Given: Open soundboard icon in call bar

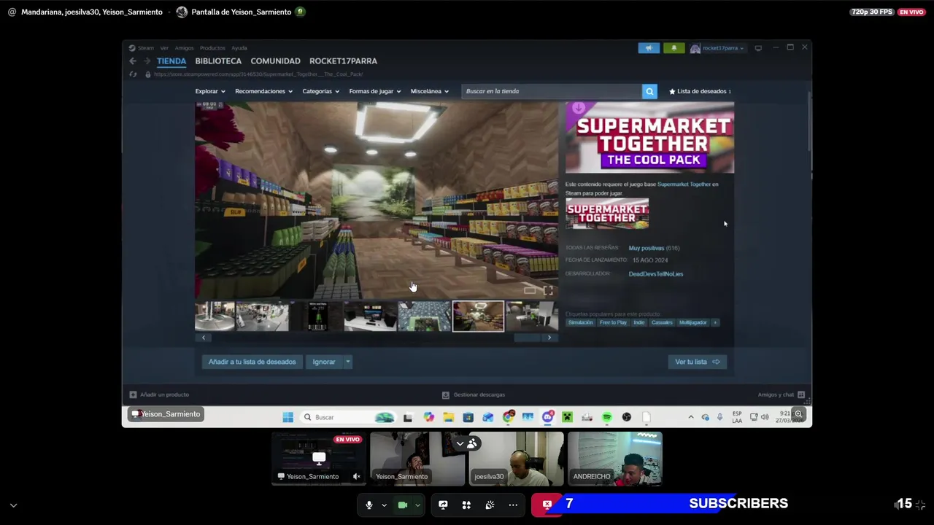Looking at the screenshot, I should 490,505.
